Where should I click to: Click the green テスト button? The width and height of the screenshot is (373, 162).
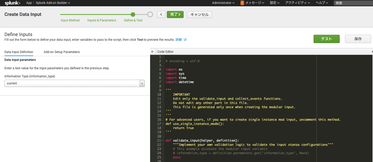[x=326, y=39]
